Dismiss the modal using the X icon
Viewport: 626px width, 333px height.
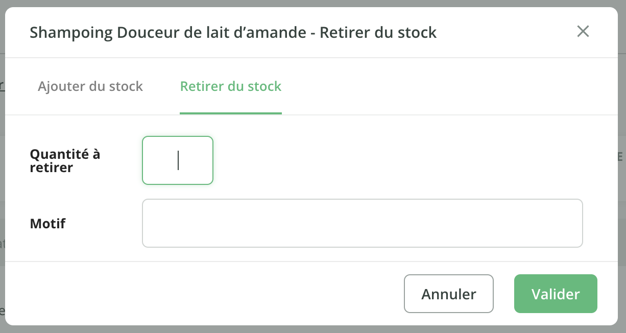[583, 32]
